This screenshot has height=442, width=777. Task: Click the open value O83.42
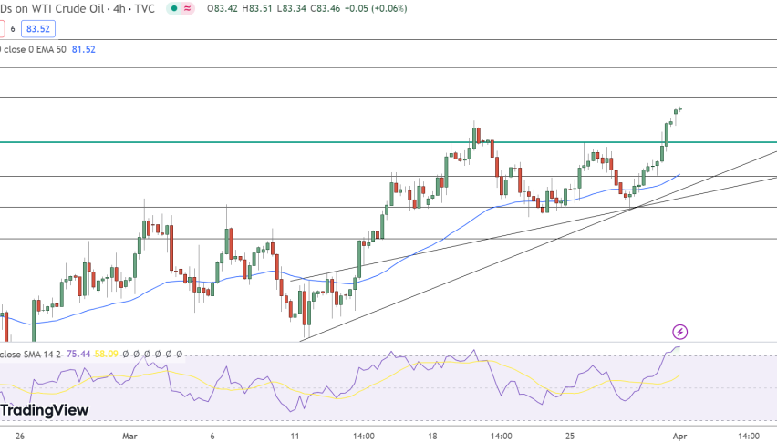(223, 8)
